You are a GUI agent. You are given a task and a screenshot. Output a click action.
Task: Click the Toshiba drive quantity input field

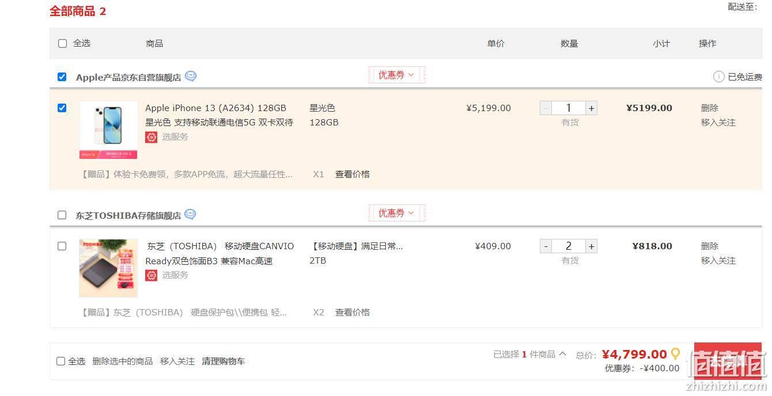(568, 246)
